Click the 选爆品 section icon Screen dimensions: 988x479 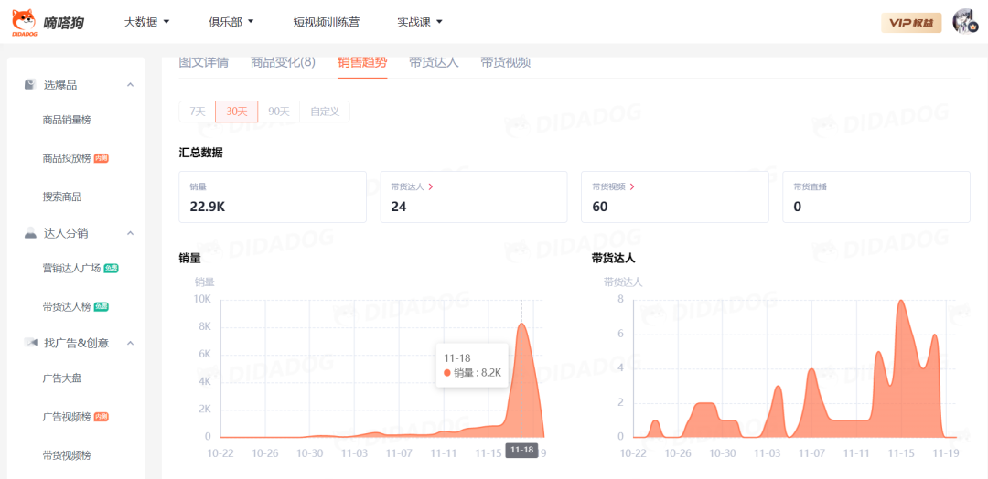(29, 85)
